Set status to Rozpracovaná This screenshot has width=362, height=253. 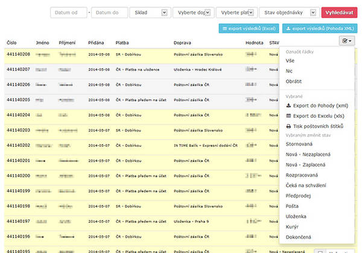(302, 175)
